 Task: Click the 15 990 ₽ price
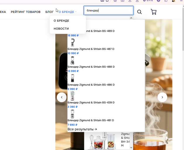click(x=73, y=35)
